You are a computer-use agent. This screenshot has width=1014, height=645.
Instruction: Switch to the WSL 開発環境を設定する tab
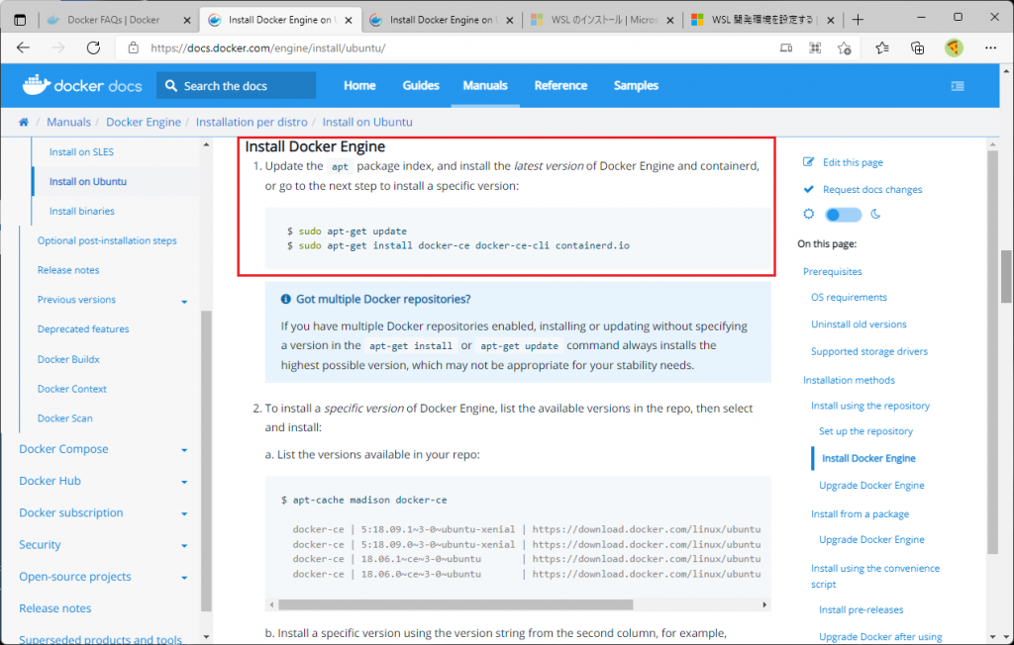pyautogui.click(x=762, y=20)
